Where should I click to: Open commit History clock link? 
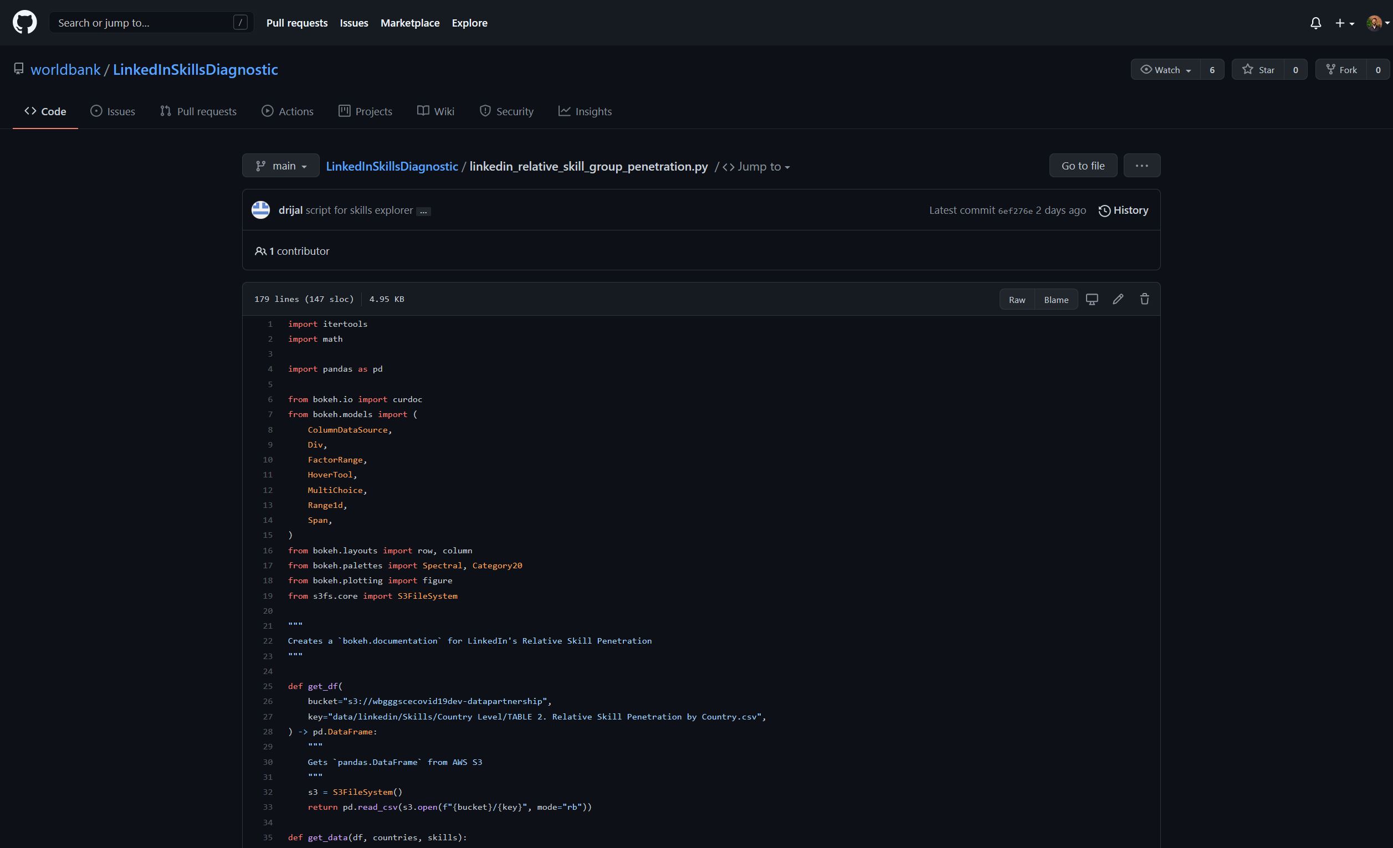(1123, 210)
